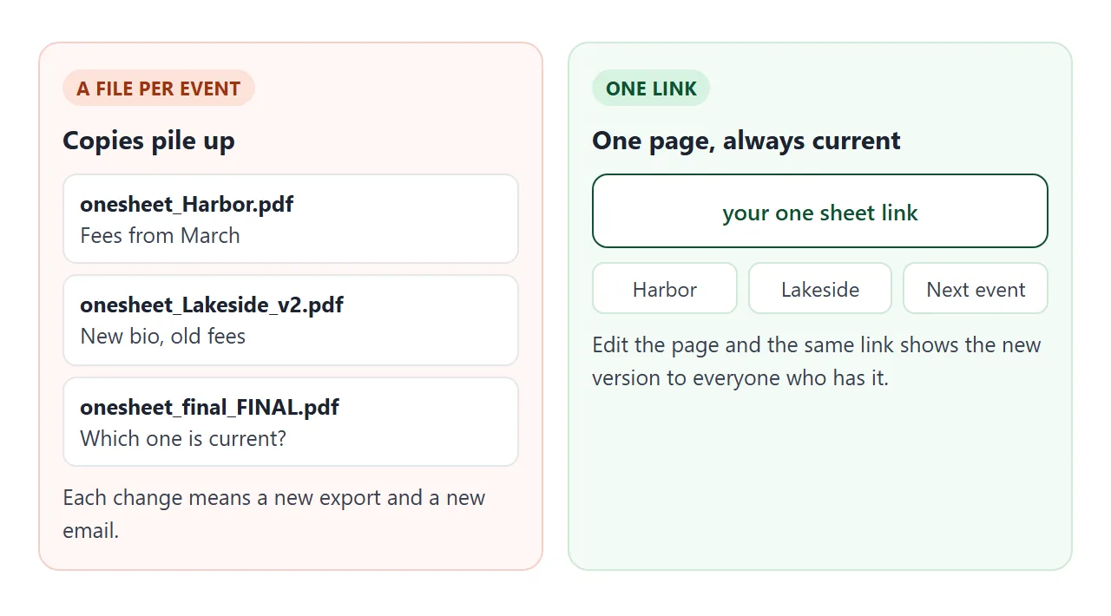The height and width of the screenshot is (616, 1111).
Task: Click the 'One page, always current' heading
Action: pyautogui.click(x=746, y=141)
